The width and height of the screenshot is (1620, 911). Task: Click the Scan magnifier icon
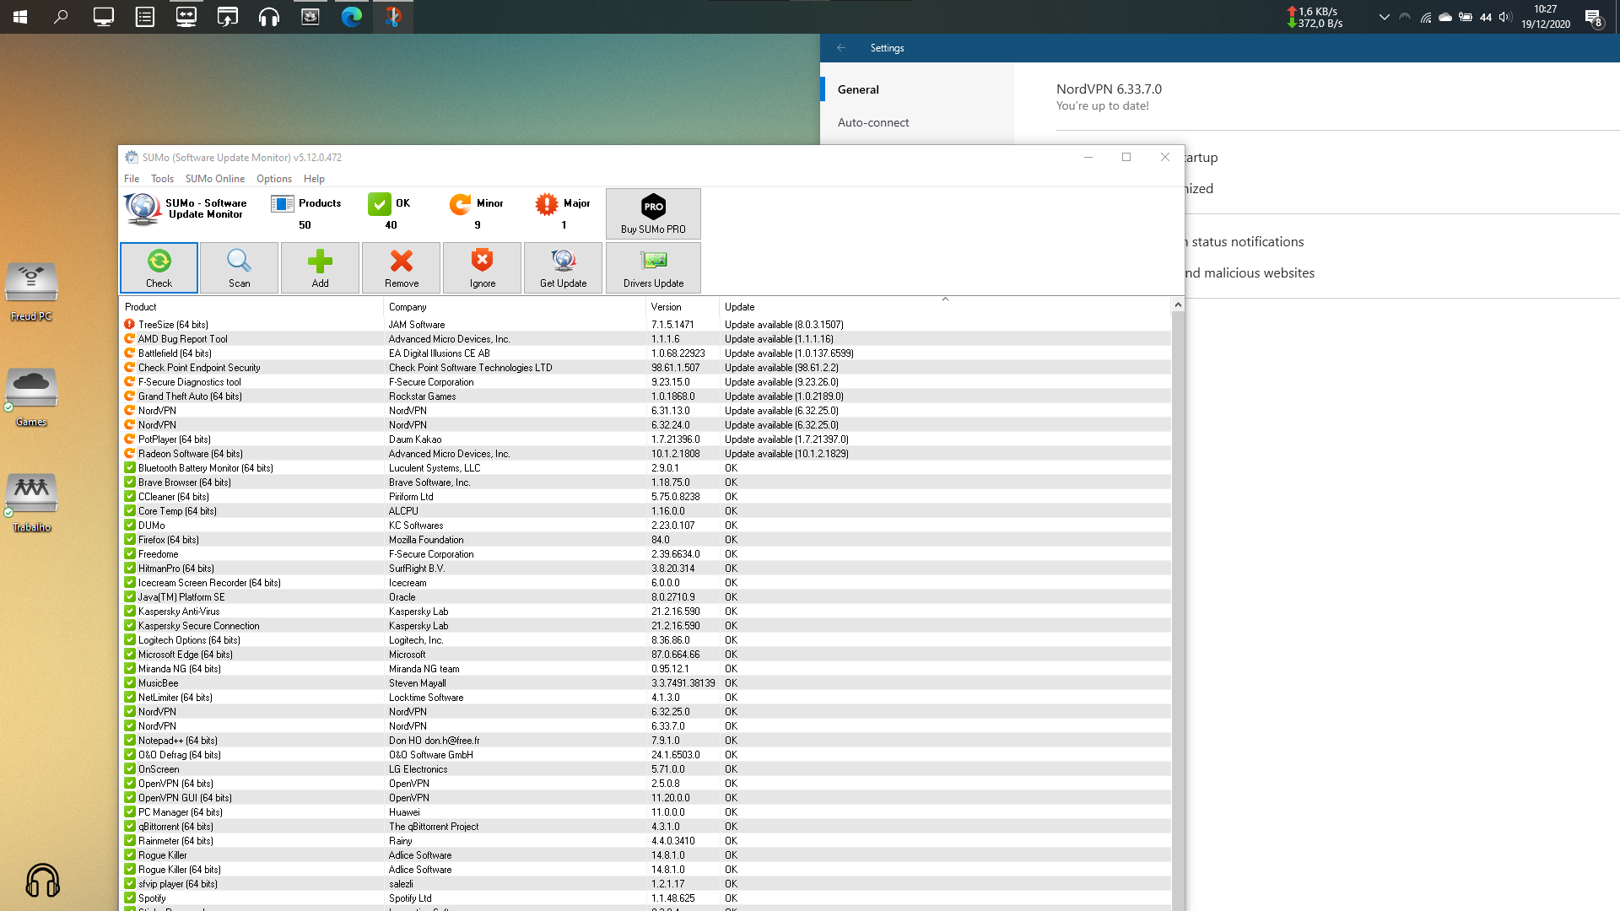tap(239, 261)
